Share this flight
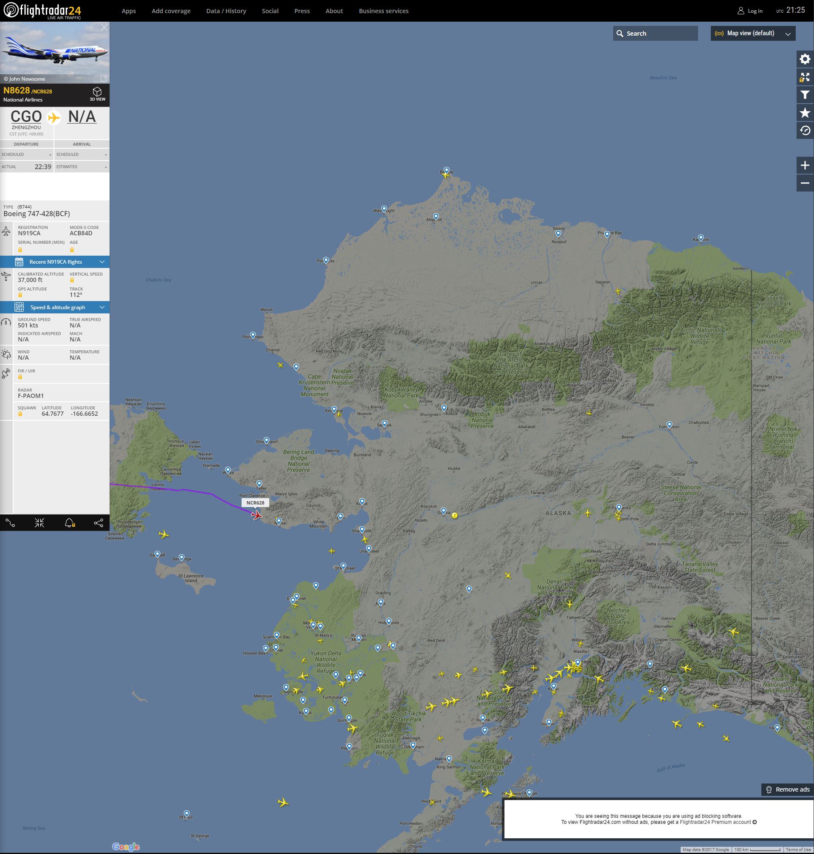814x854 pixels. pyautogui.click(x=99, y=523)
